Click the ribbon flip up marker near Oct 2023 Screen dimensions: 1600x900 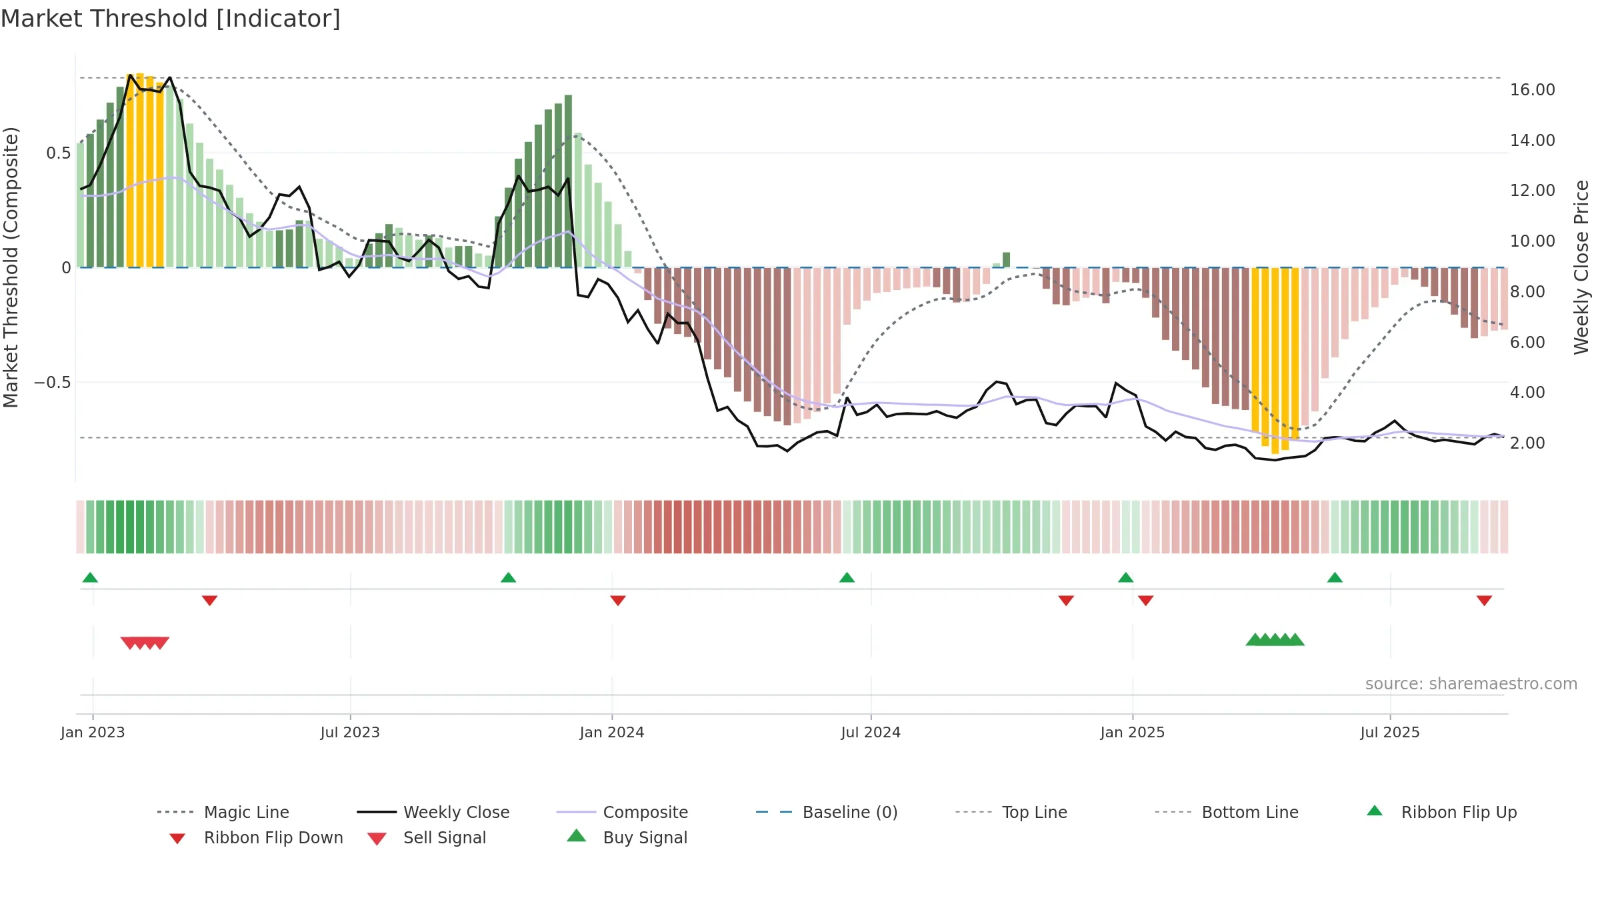coord(508,577)
